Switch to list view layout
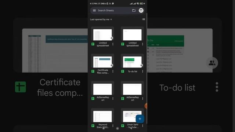235x132 pixels. 144,19
